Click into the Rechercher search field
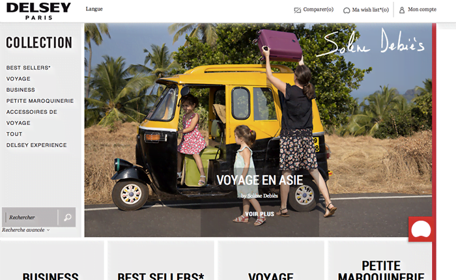This screenshot has width=456, height=280. click(x=31, y=217)
